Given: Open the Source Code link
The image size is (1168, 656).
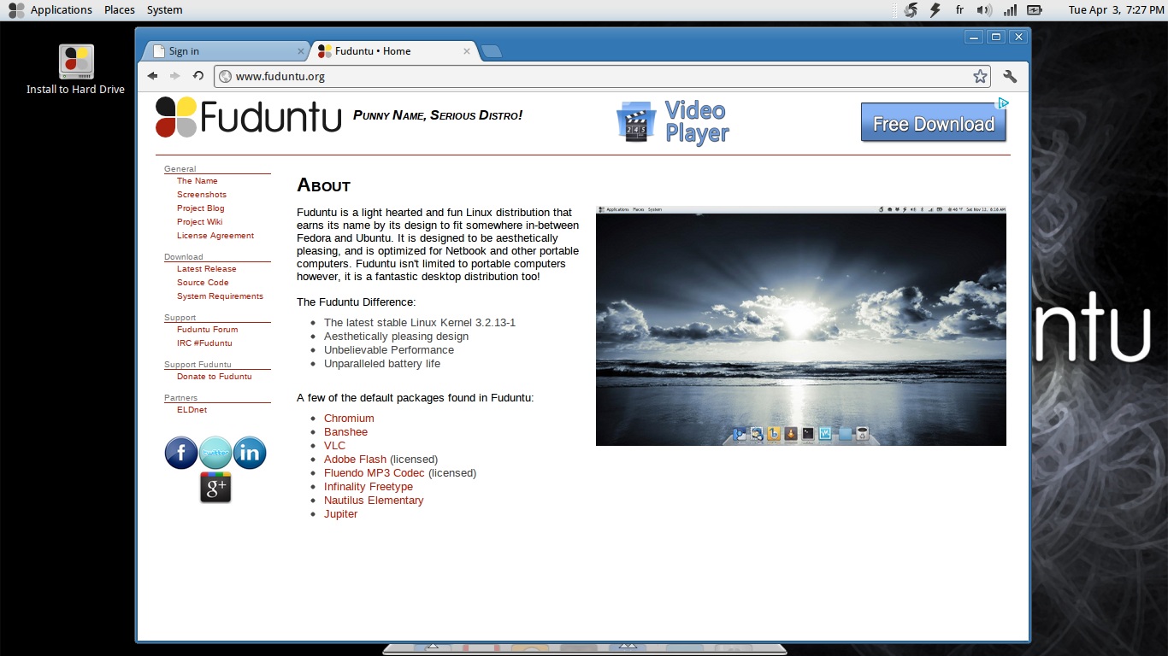Looking at the screenshot, I should (x=203, y=283).
